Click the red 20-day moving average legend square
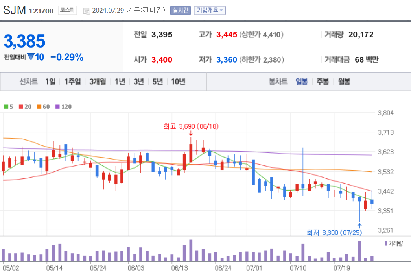 coord(21,107)
